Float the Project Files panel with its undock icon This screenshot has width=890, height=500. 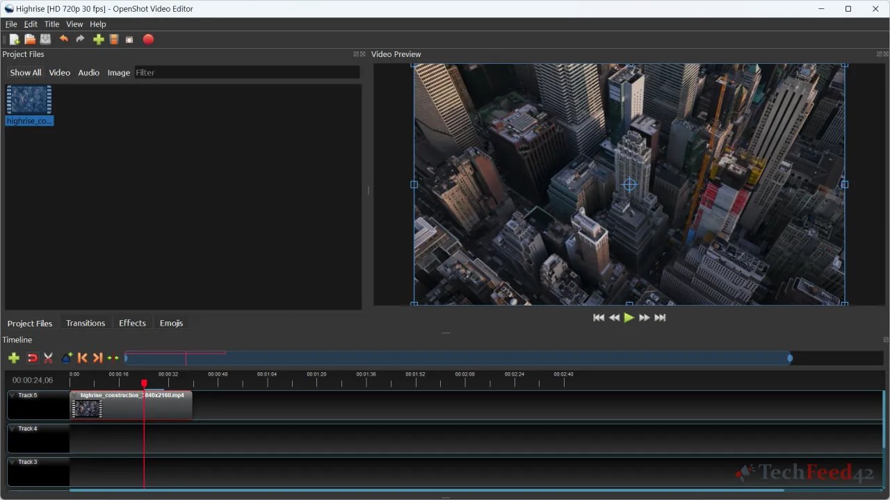(x=356, y=54)
